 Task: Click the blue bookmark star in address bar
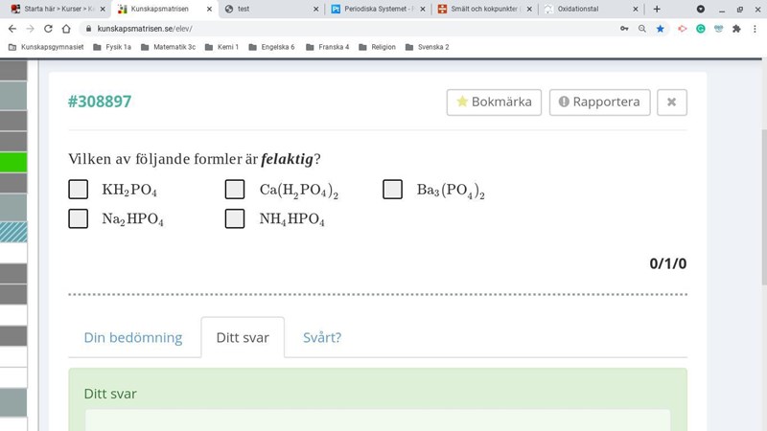click(661, 29)
